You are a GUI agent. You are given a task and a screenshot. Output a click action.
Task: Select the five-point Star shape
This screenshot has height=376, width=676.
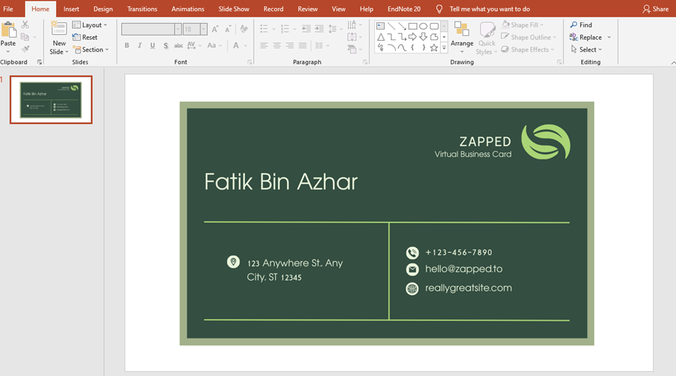(x=434, y=48)
